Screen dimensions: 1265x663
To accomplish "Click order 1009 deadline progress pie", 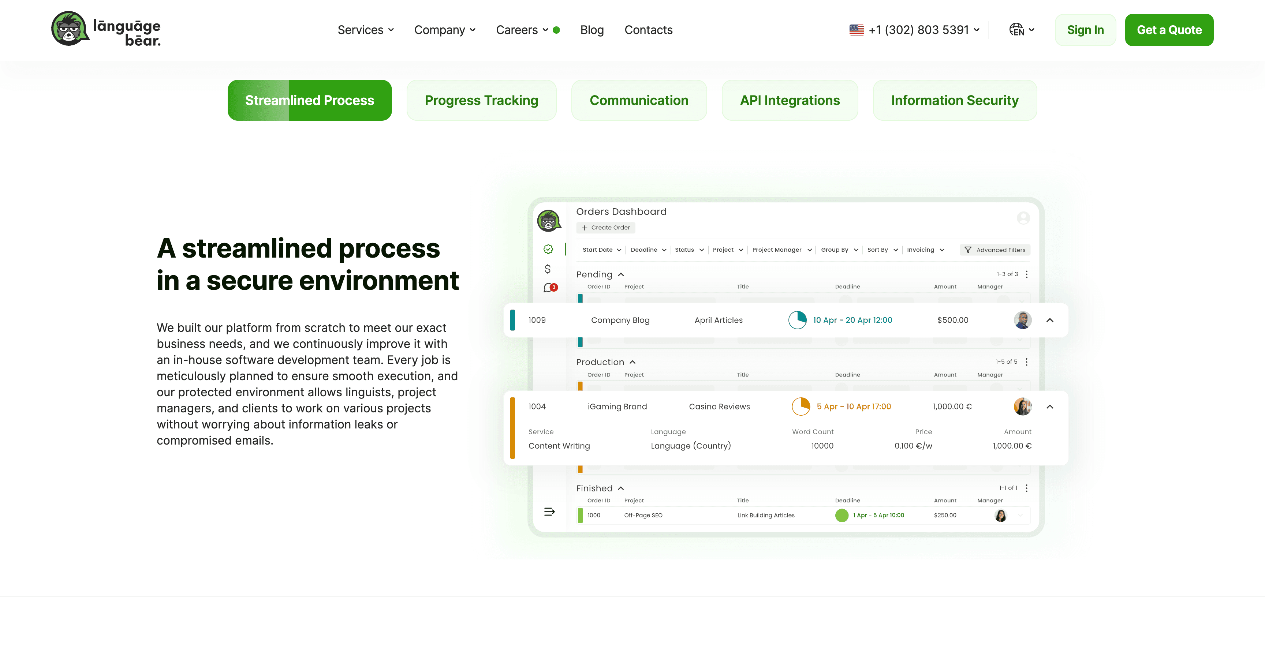I will coord(797,320).
